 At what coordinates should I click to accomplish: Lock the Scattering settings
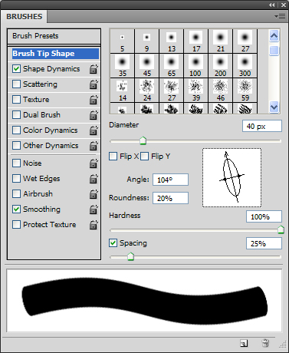(x=94, y=84)
